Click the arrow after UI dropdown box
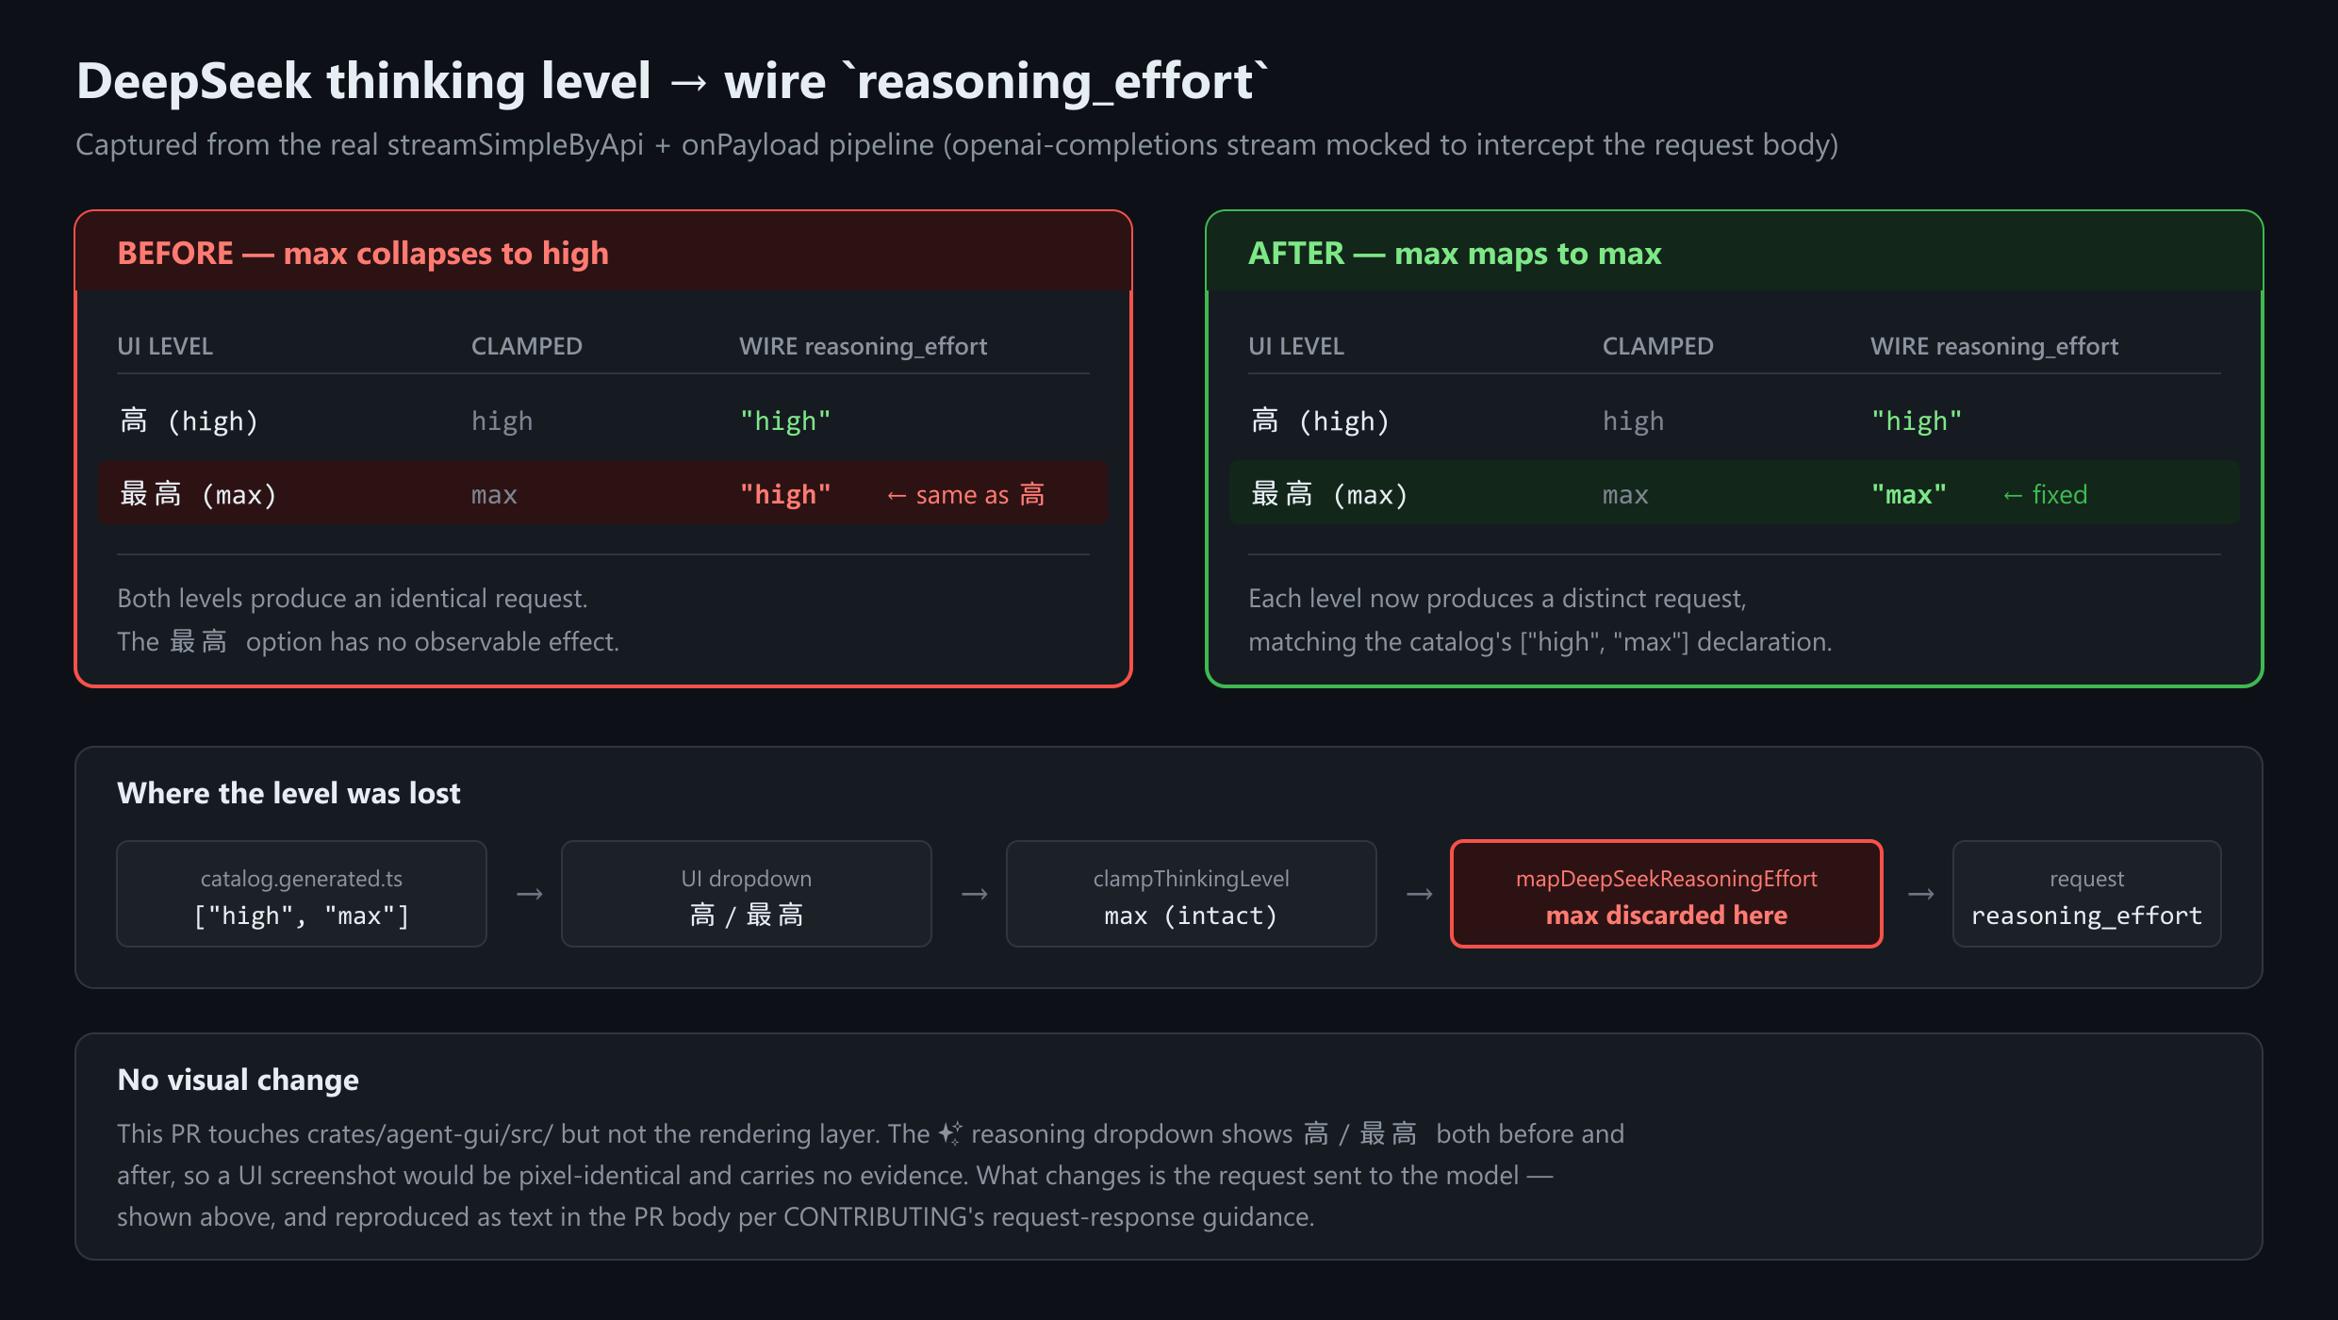This screenshot has width=2338, height=1320. (x=975, y=894)
